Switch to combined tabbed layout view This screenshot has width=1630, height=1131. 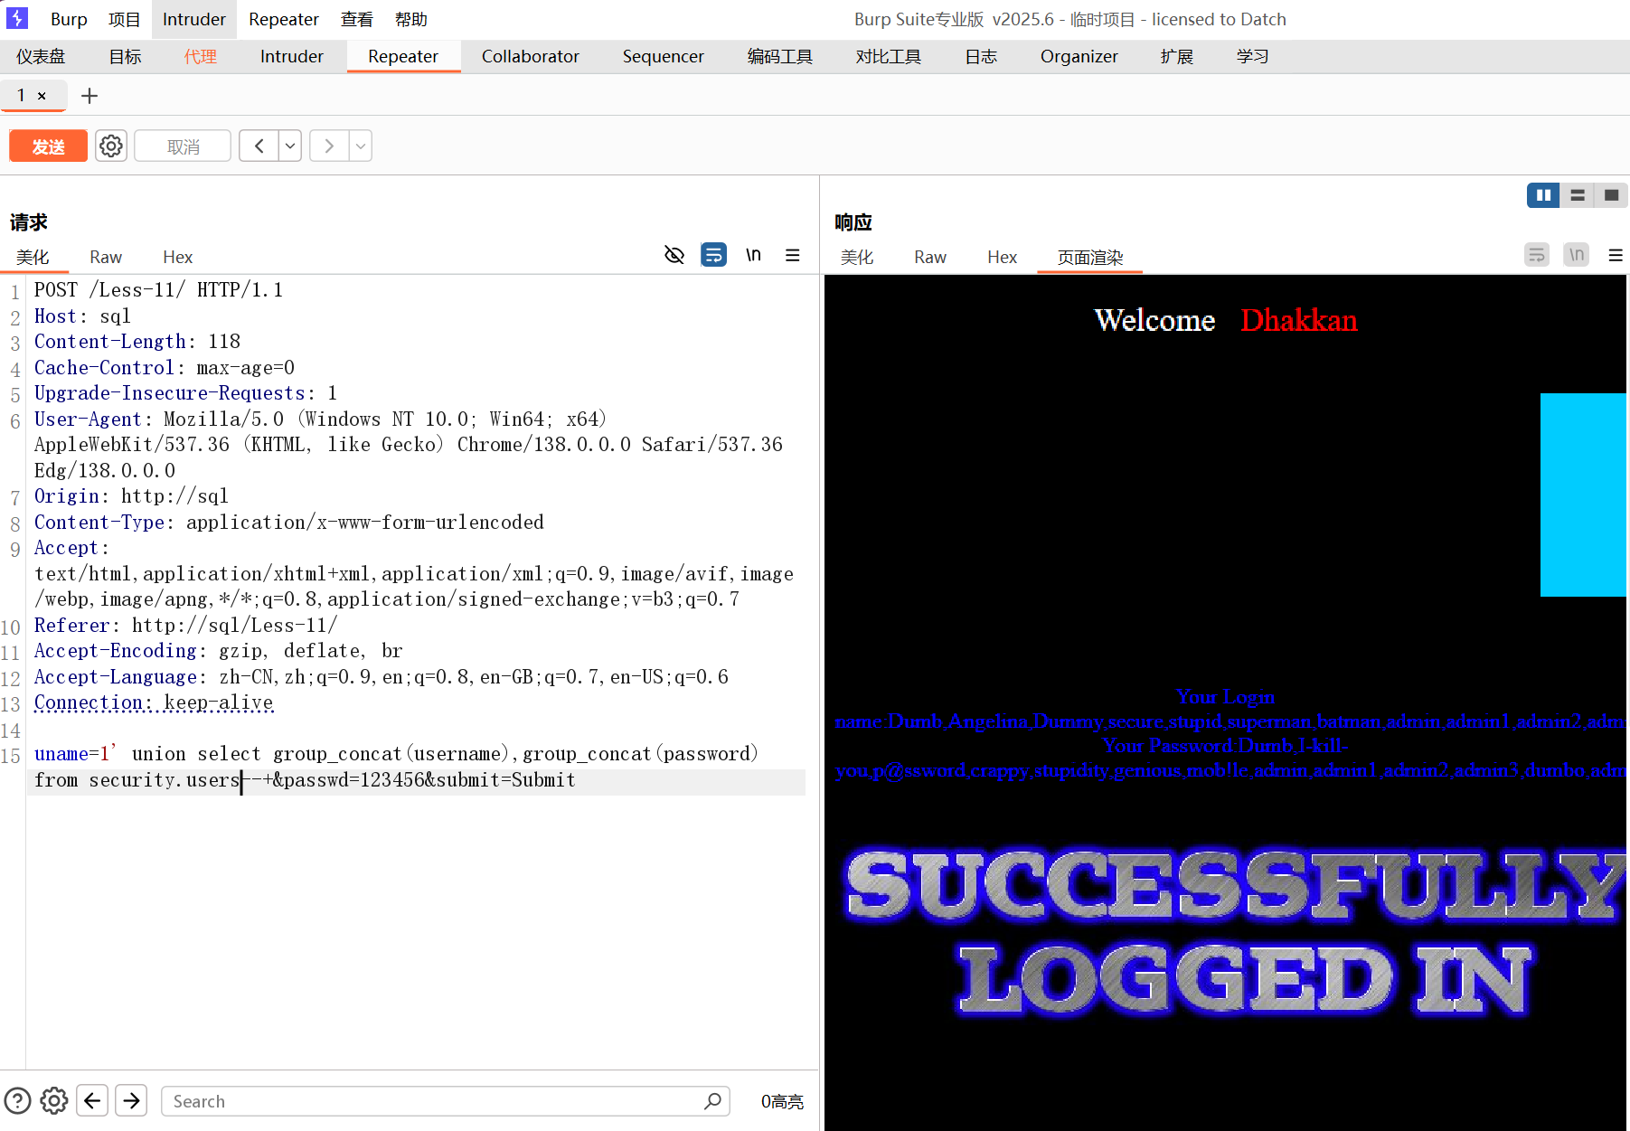point(1611,195)
